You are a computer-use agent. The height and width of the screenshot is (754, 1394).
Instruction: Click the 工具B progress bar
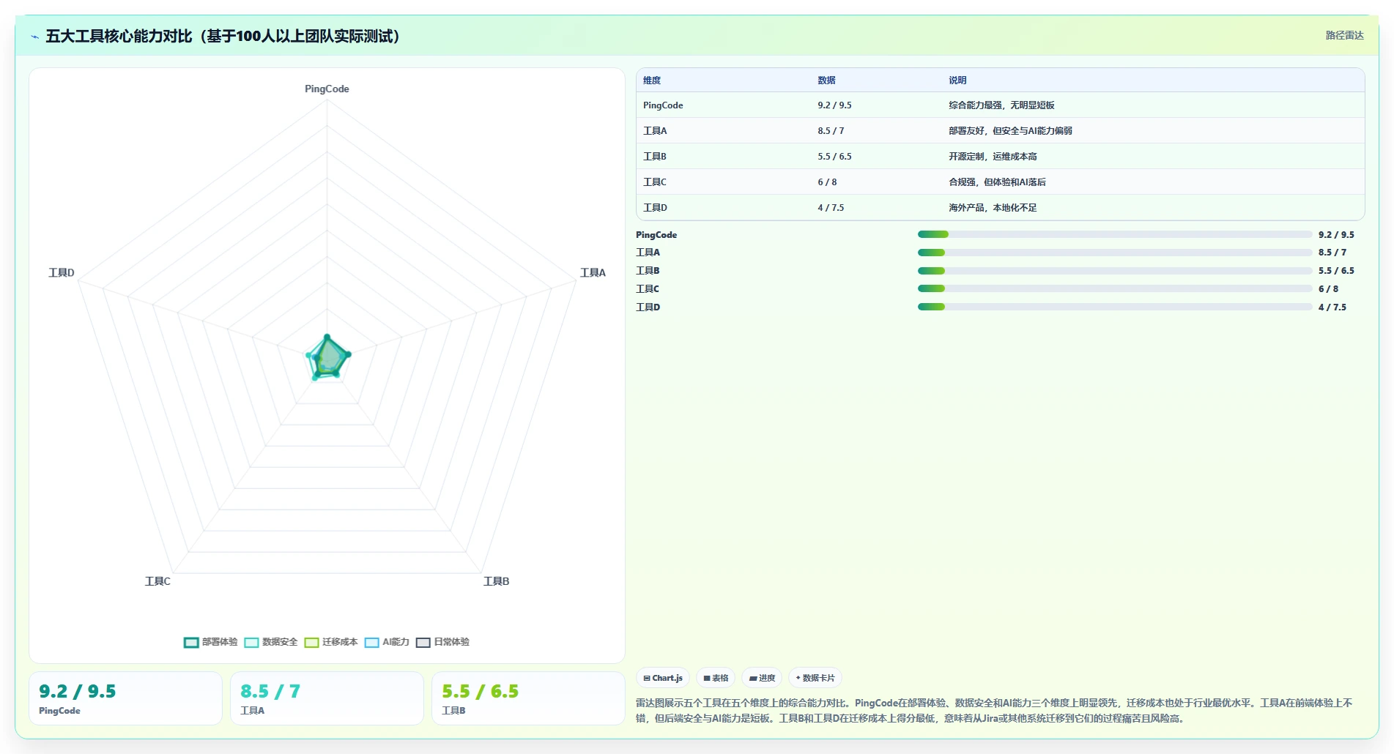point(1114,271)
